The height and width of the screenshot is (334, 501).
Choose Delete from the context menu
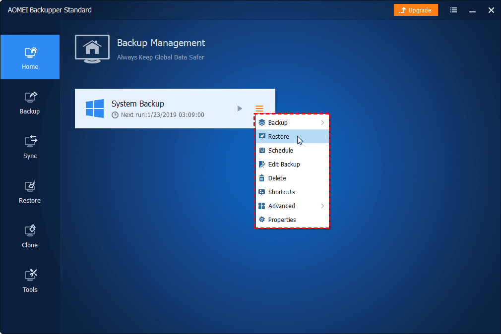(277, 178)
